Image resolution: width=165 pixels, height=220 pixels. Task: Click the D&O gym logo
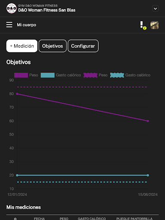tap(12, 8)
